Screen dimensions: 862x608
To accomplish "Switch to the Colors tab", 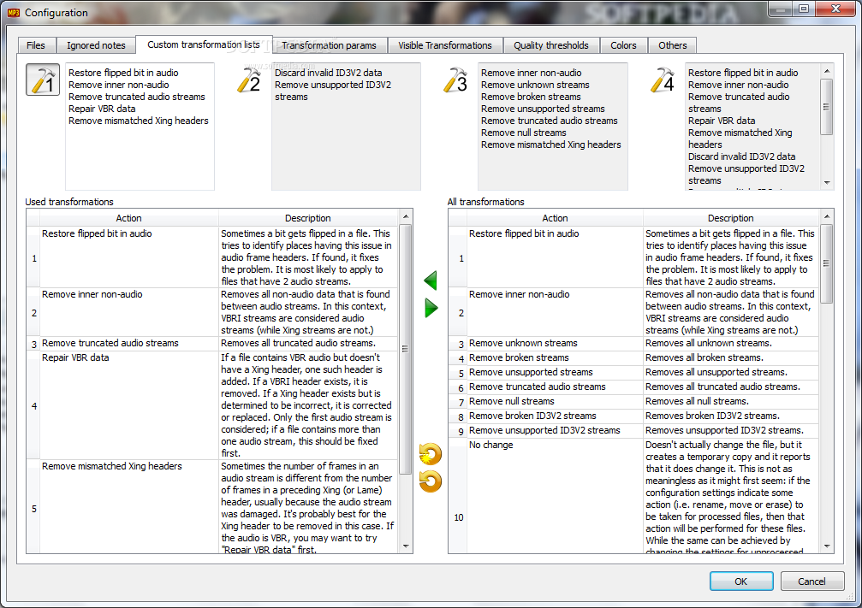I will (623, 45).
